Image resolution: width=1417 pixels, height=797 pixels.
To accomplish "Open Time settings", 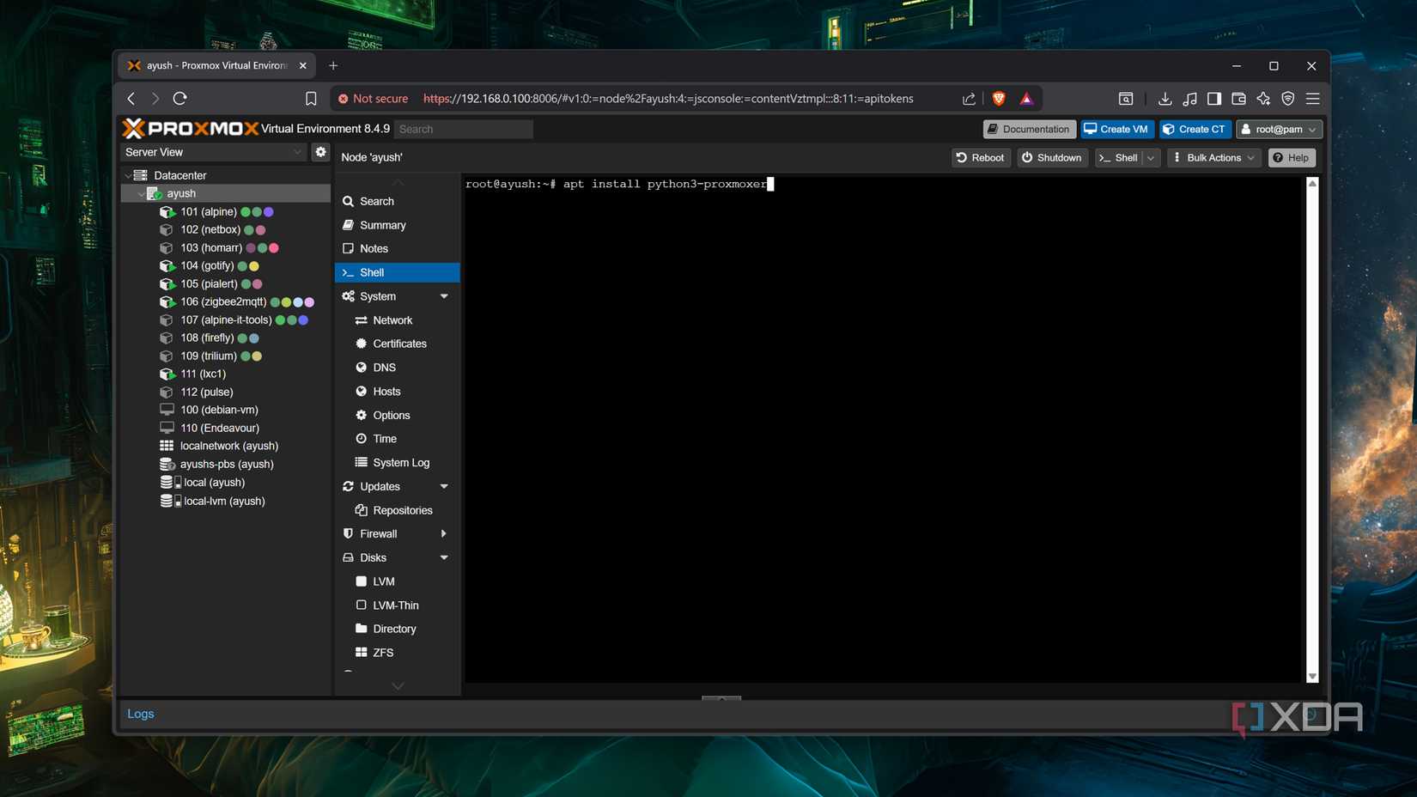I will (x=383, y=438).
